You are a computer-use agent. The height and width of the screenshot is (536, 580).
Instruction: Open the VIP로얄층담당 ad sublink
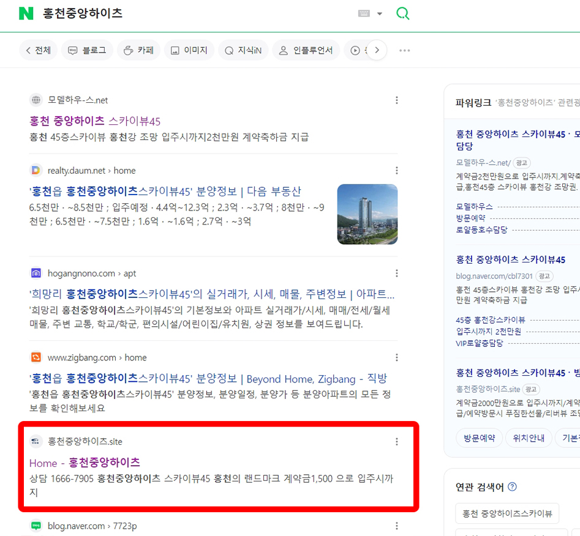(480, 343)
